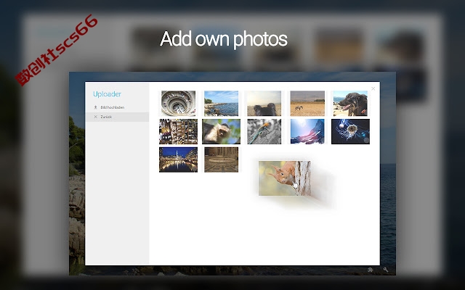
Task: Close the Uploader dialog with X
Action: 373,88
